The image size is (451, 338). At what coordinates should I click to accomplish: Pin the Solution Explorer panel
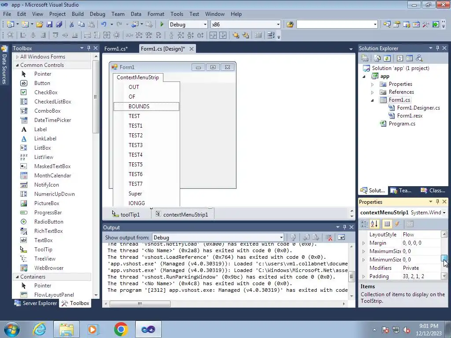point(437,48)
